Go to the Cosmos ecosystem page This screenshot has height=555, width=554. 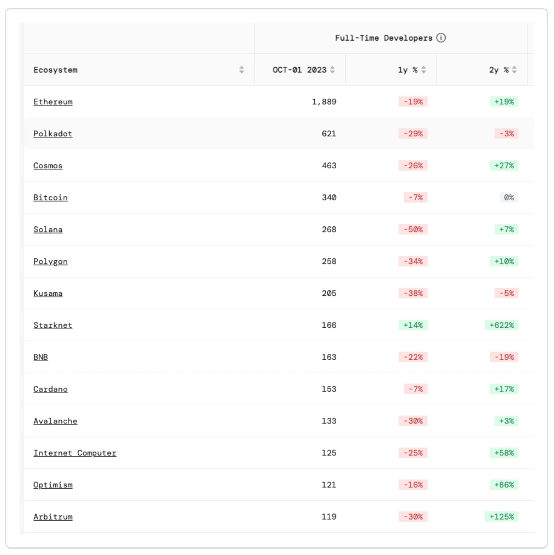tap(48, 165)
